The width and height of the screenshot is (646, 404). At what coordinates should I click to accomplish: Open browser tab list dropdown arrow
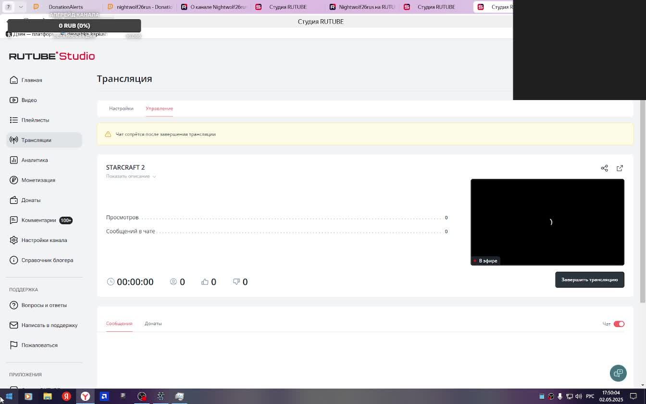pos(21,7)
